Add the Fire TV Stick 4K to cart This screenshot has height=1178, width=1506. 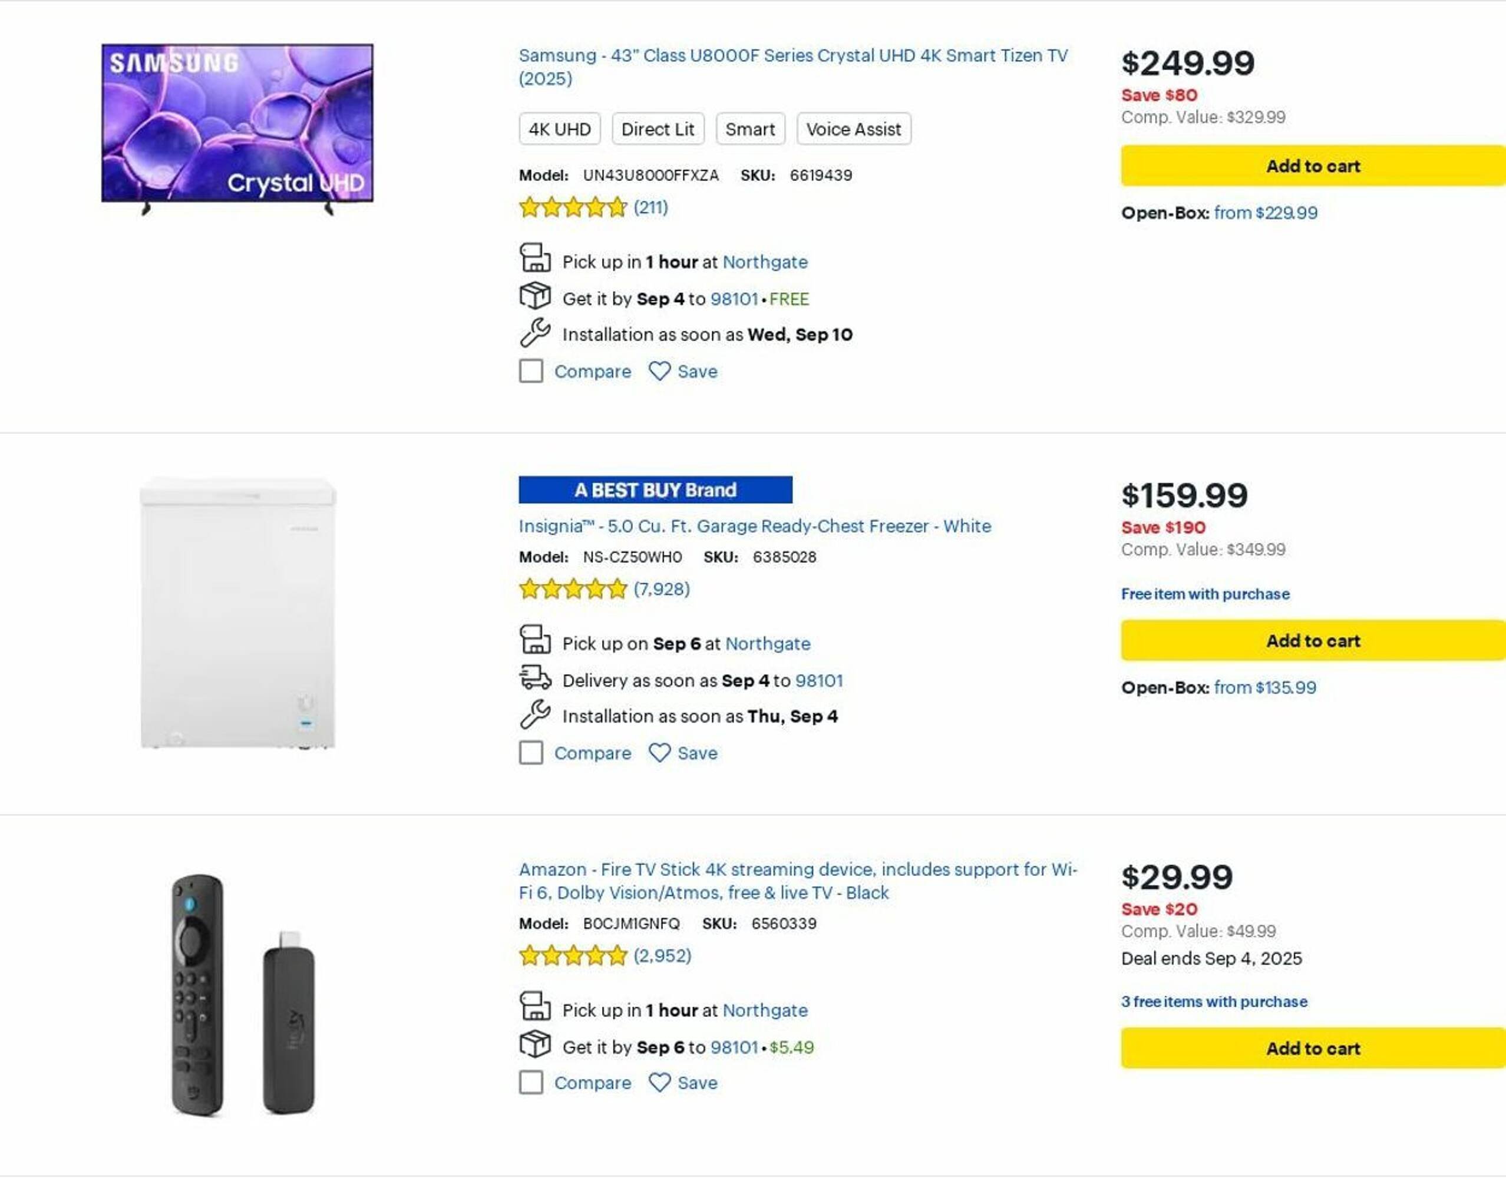(x=1312, y=1048)
